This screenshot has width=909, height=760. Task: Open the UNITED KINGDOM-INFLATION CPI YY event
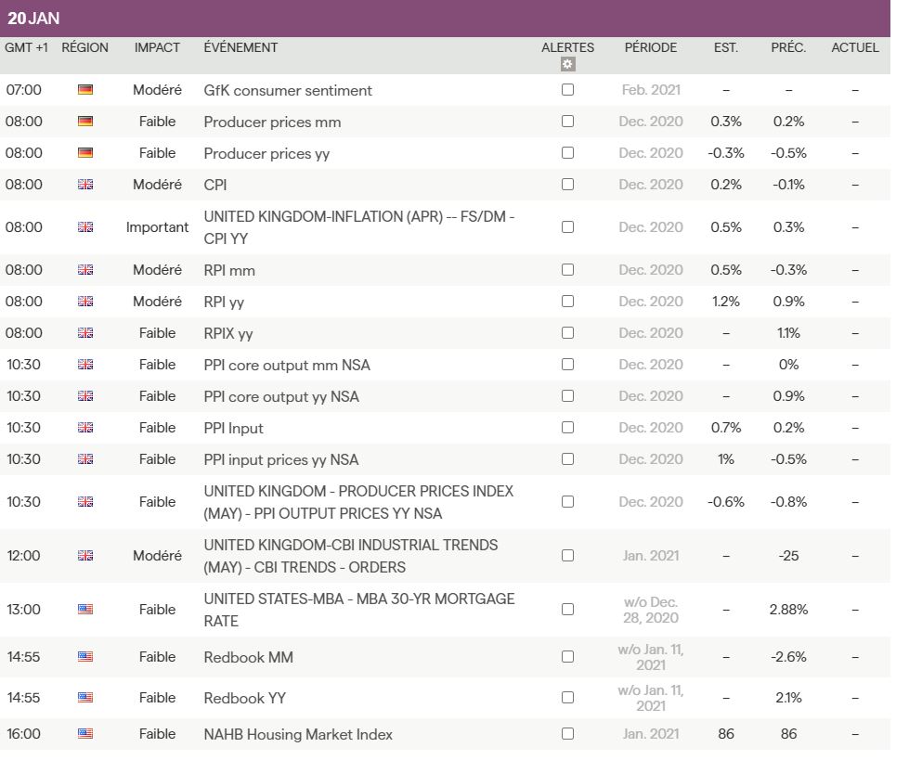(x=358, y=227)
